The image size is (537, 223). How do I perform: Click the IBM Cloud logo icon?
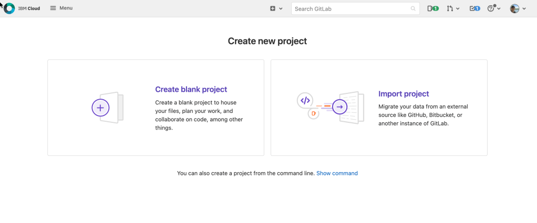[9, 8]
